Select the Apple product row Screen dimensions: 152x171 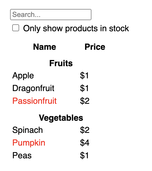coord(50,75)
